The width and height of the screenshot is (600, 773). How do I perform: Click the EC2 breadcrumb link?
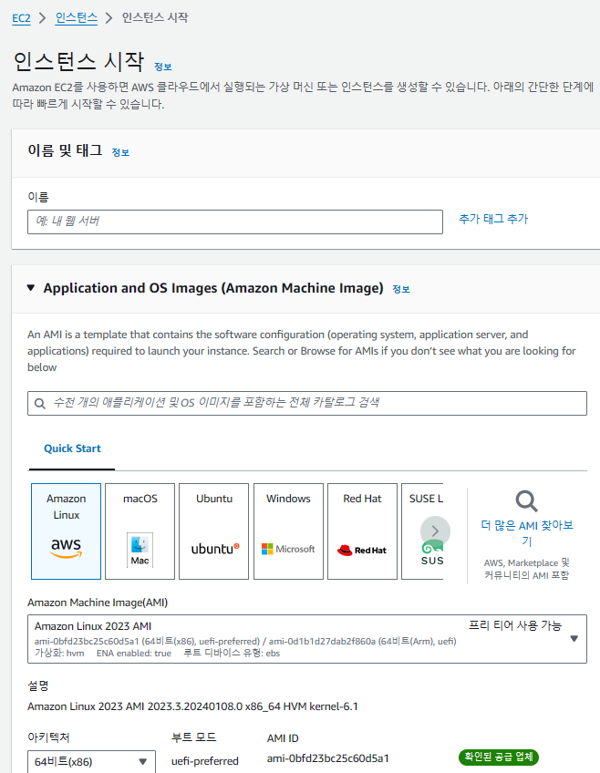[21, 18]
